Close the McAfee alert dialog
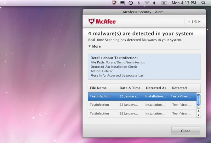211x143 pixels. coord(186,131)
